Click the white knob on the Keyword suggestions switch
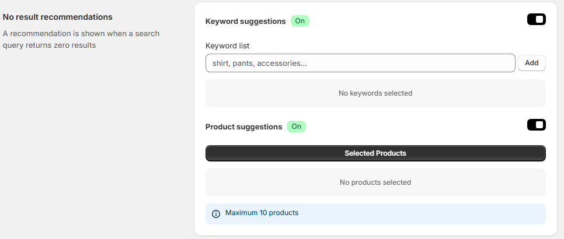The height and width of the screenshot is (239, 564). [540, 20]
